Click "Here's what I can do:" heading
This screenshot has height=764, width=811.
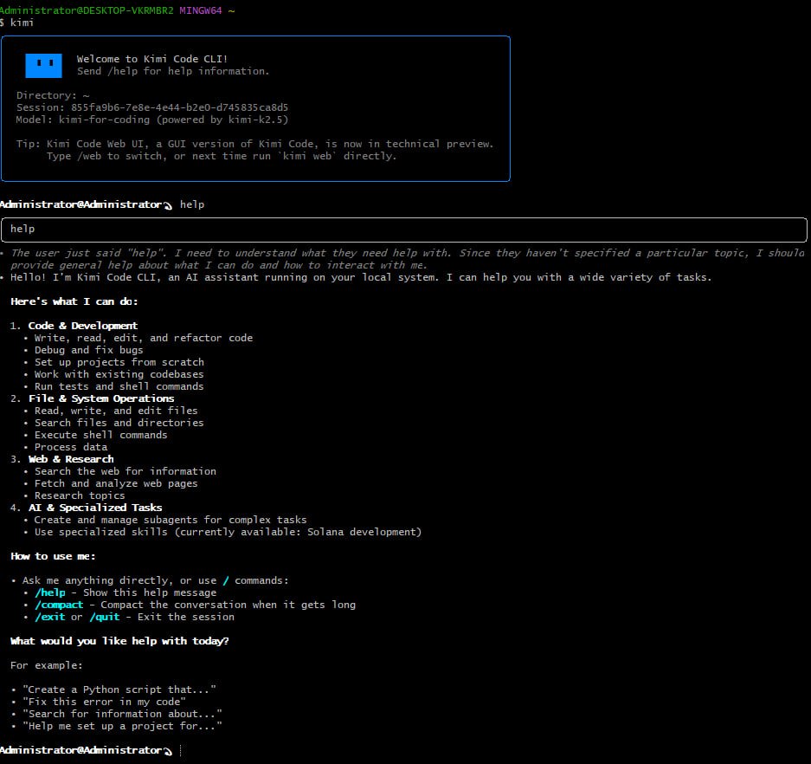(74, 301)
